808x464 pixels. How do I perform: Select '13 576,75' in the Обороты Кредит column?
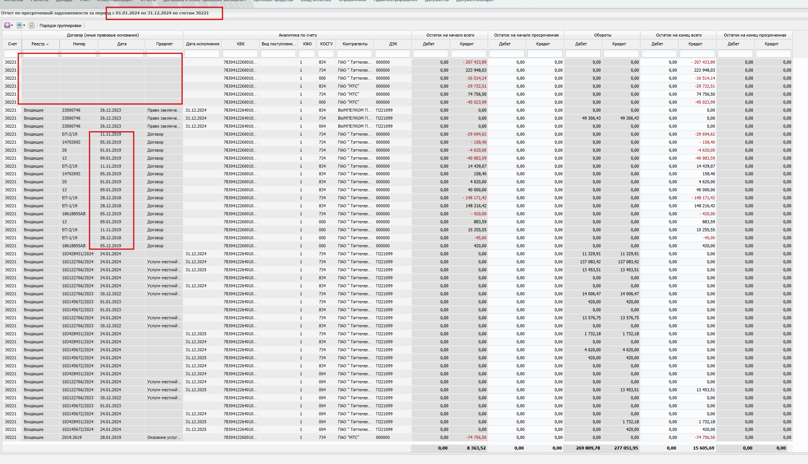629,318
